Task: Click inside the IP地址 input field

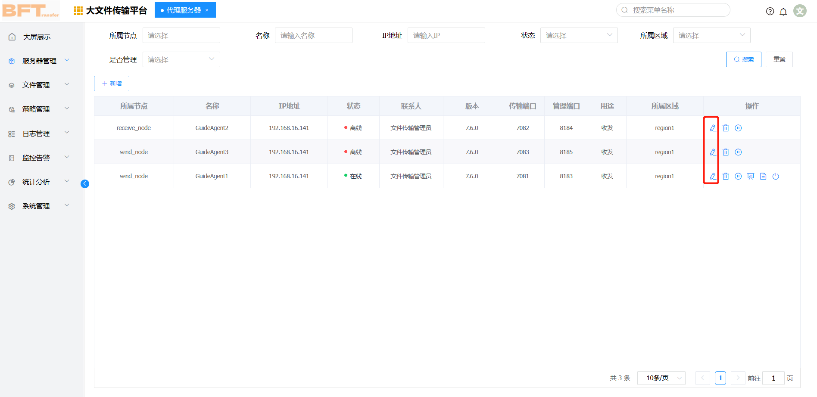Action: [x=446, y=35]
